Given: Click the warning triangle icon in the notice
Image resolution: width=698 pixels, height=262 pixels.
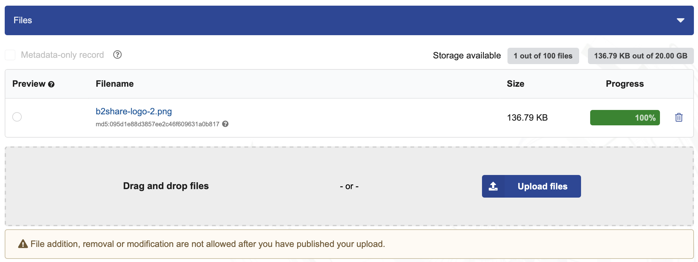Looking at the screenshot, I should (x=23, y=243).
